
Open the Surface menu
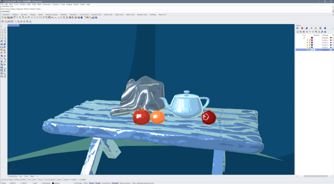(x=22, y=4)
